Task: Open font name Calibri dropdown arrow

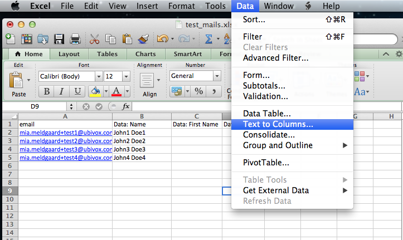Action: pyautogui.click(x=99, y=76)
